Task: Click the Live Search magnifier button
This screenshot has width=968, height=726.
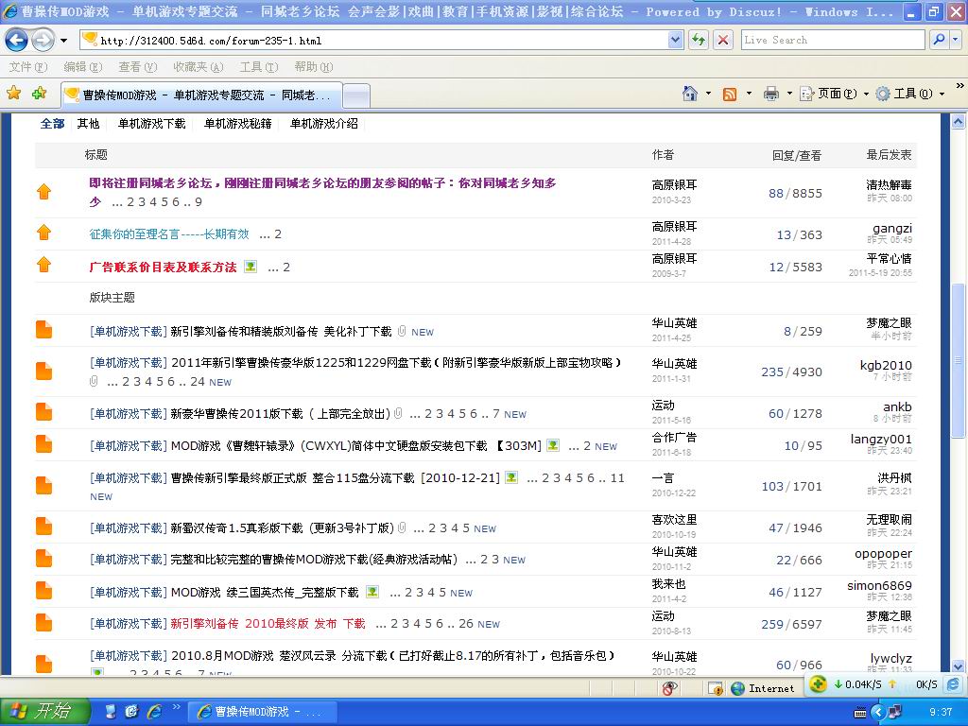Action: [x=936, y=40]
